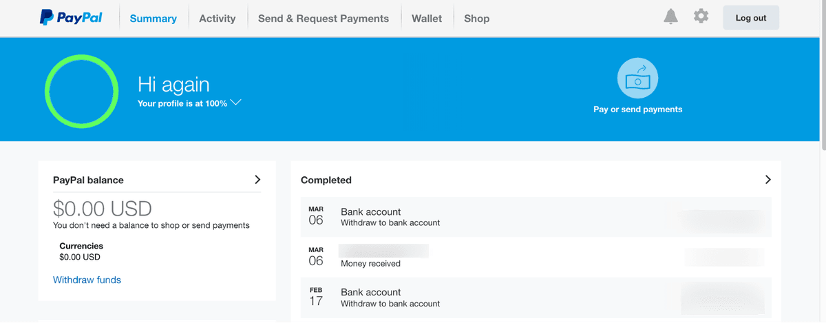Open the settings gear icon
826x323 pixels.
701,16
